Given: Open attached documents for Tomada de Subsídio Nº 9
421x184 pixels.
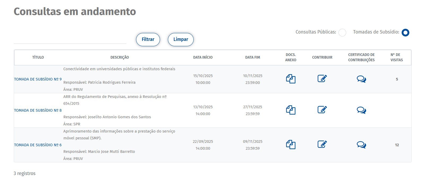Looking at the screenshot, I should pos(291,79).
